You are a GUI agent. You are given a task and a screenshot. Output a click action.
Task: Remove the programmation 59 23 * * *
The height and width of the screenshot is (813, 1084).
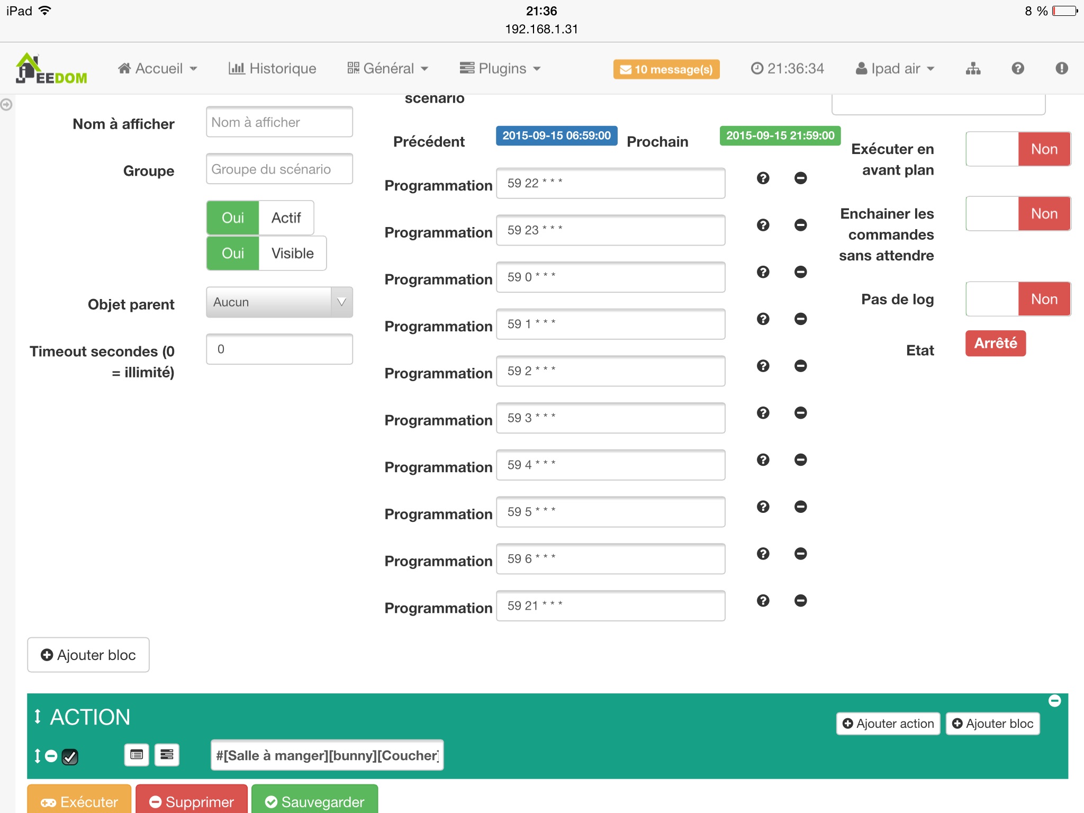pos(801,225)
